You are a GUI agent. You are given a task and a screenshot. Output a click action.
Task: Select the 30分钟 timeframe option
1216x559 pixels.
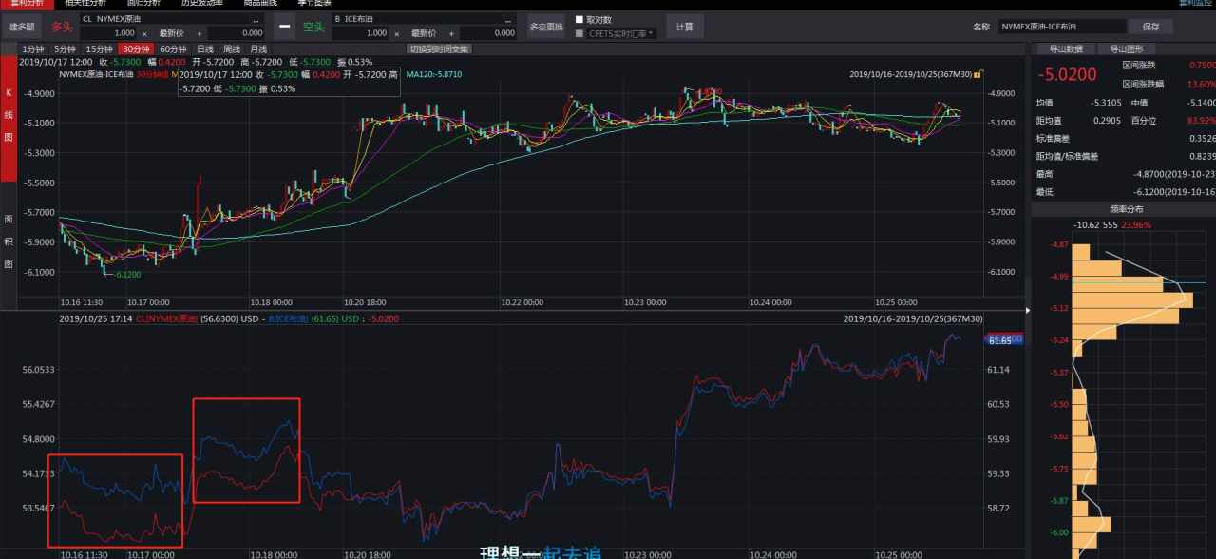(x=137, y=48)
